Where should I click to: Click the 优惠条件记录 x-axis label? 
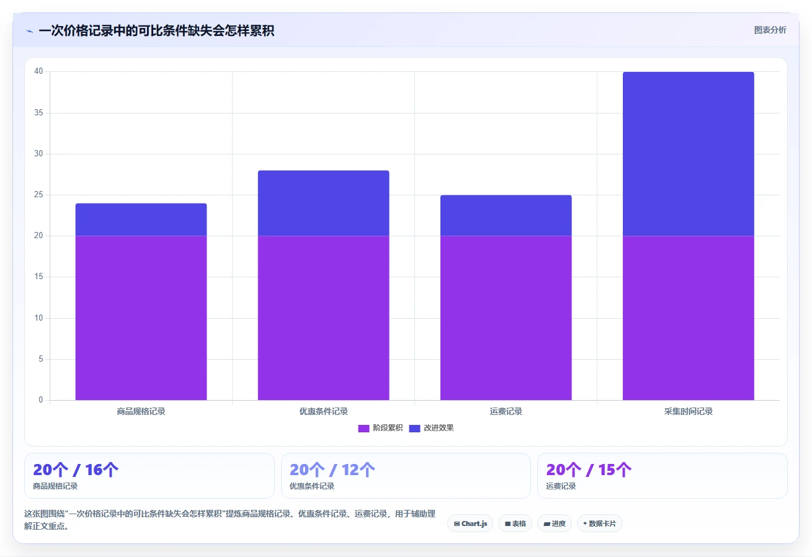tap(323, 411)
